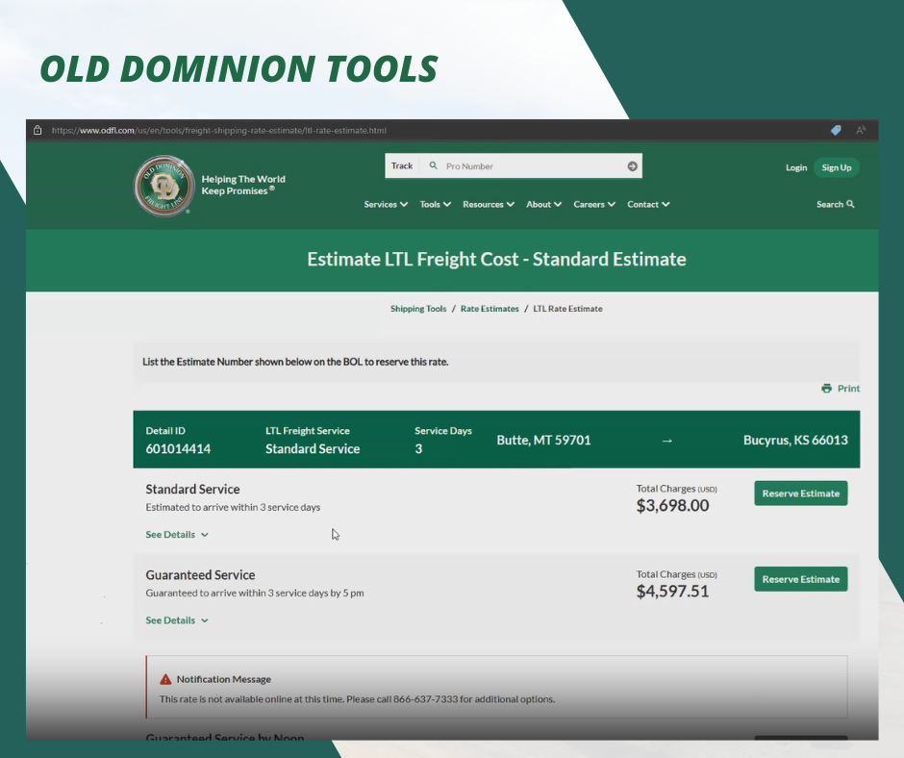This screenshot has width=904, height=758.
Task: Click the Print link
Action: [x=841, y=389]
